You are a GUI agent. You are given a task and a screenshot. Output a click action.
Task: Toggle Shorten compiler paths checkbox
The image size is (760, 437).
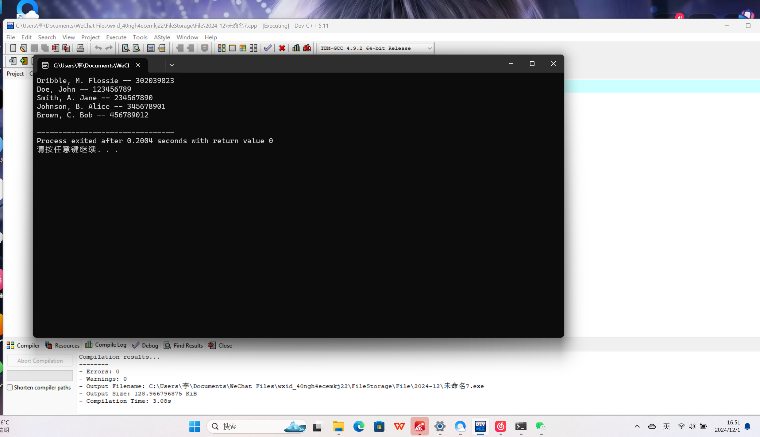pyautogui.click(x=10, y=387)
